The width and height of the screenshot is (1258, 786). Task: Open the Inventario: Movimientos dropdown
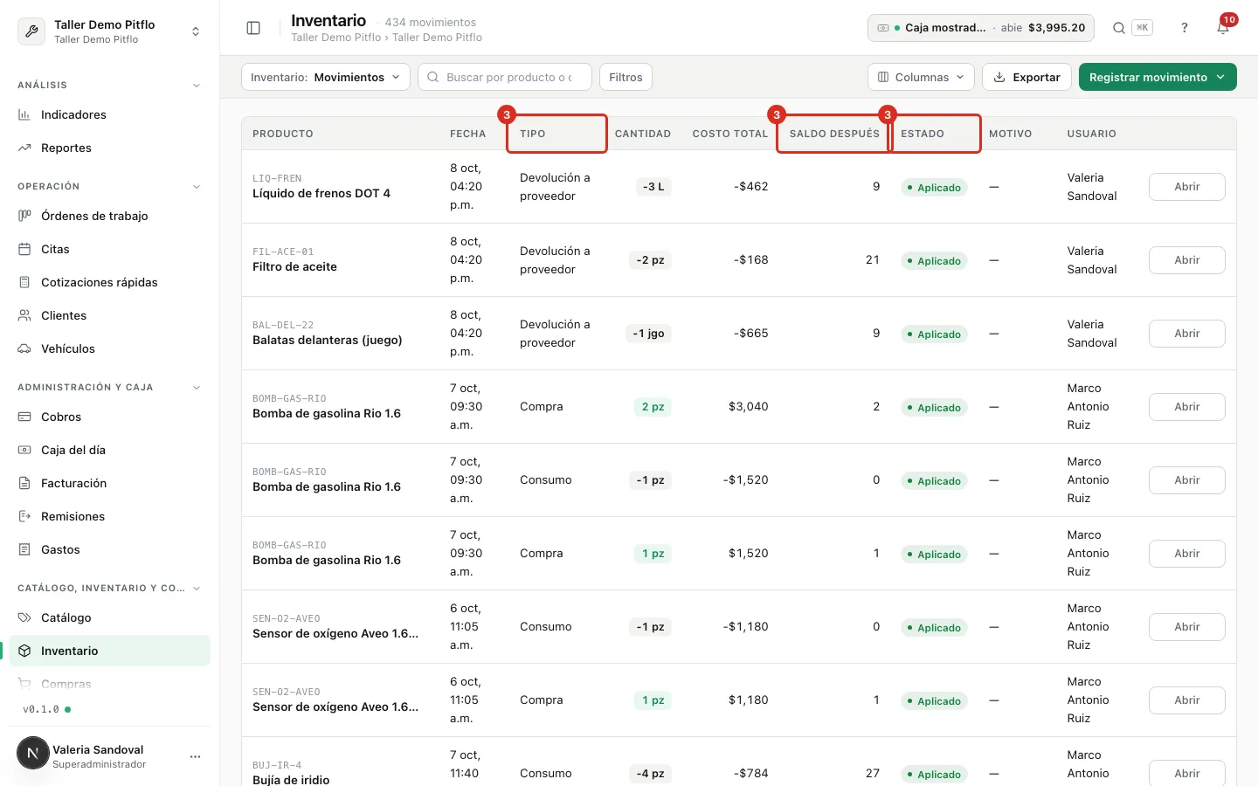[326, 77]
